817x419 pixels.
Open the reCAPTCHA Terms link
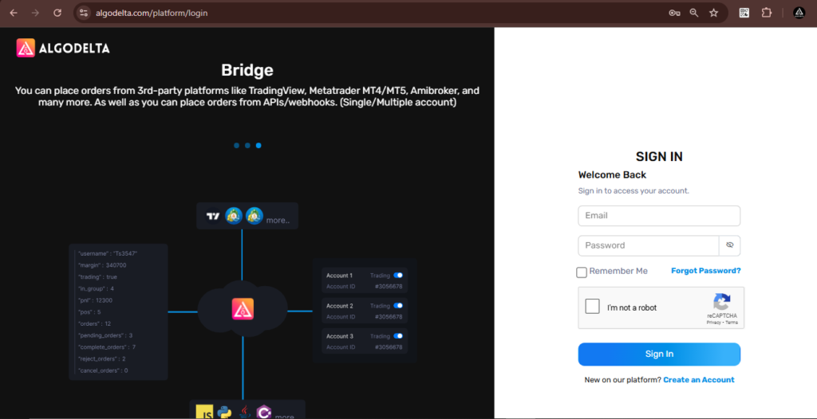point(732,323)
